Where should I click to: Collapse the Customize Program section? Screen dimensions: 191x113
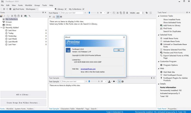159,62
